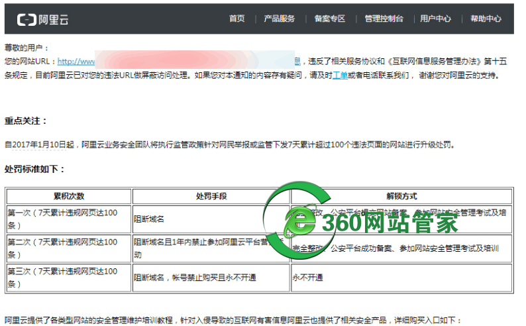Click the 第一次 violation count cell

[x=69, y=219]
